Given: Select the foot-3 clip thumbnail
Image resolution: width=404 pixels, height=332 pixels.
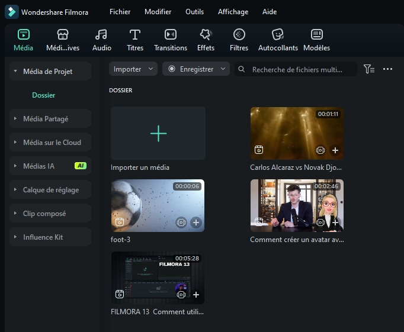Looking at the screenshot, I should point(158,205).
